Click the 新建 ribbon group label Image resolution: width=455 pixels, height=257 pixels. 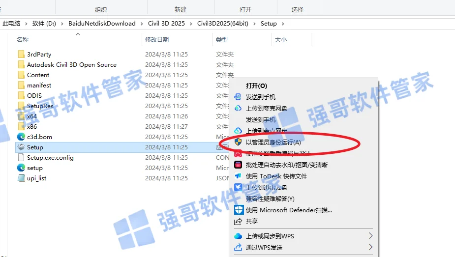click(180, 9)
